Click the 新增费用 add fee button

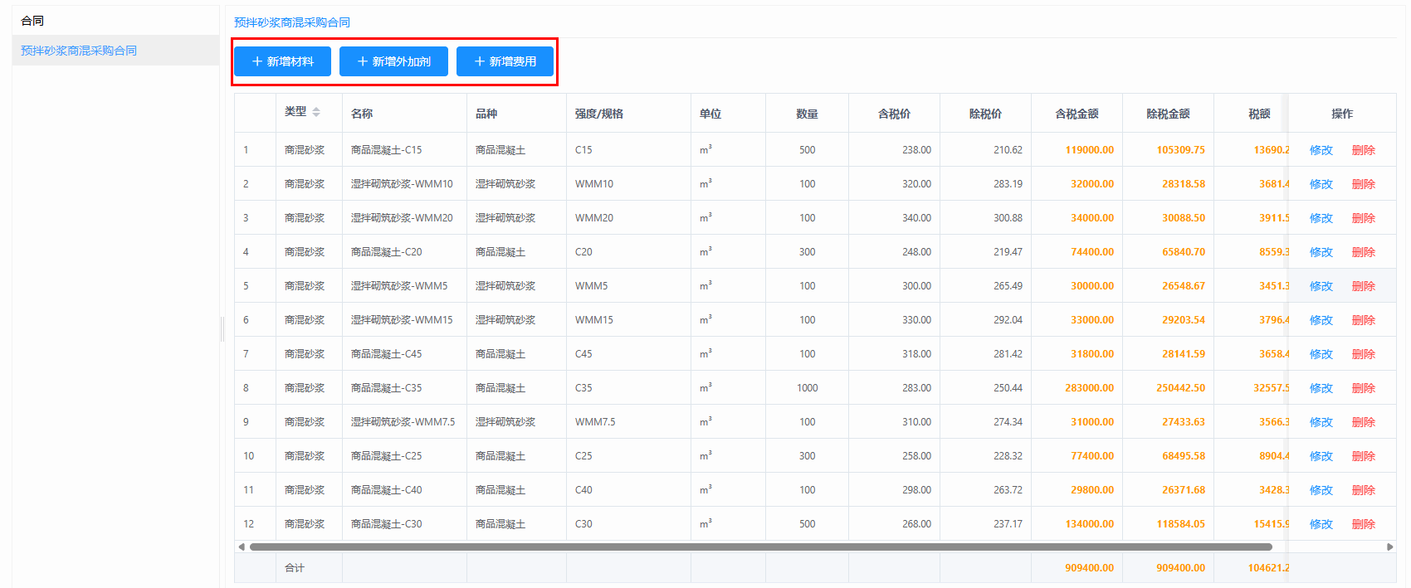pyautogui.click(x=505, y=61)
